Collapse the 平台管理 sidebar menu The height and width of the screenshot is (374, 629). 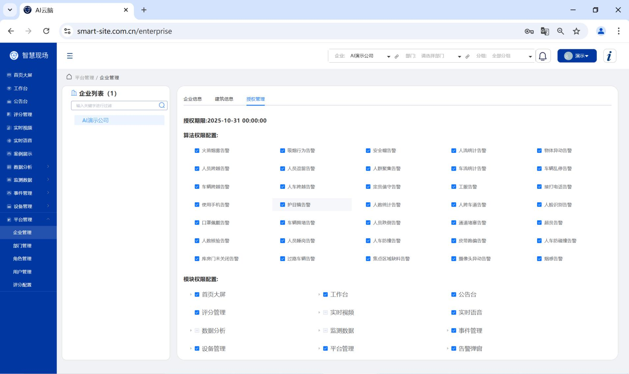[28, 219]
